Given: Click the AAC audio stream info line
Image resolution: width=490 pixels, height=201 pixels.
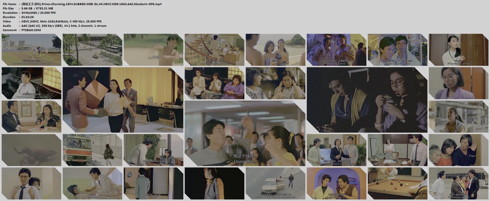Looking at the screenshot, I should (64, 26).
